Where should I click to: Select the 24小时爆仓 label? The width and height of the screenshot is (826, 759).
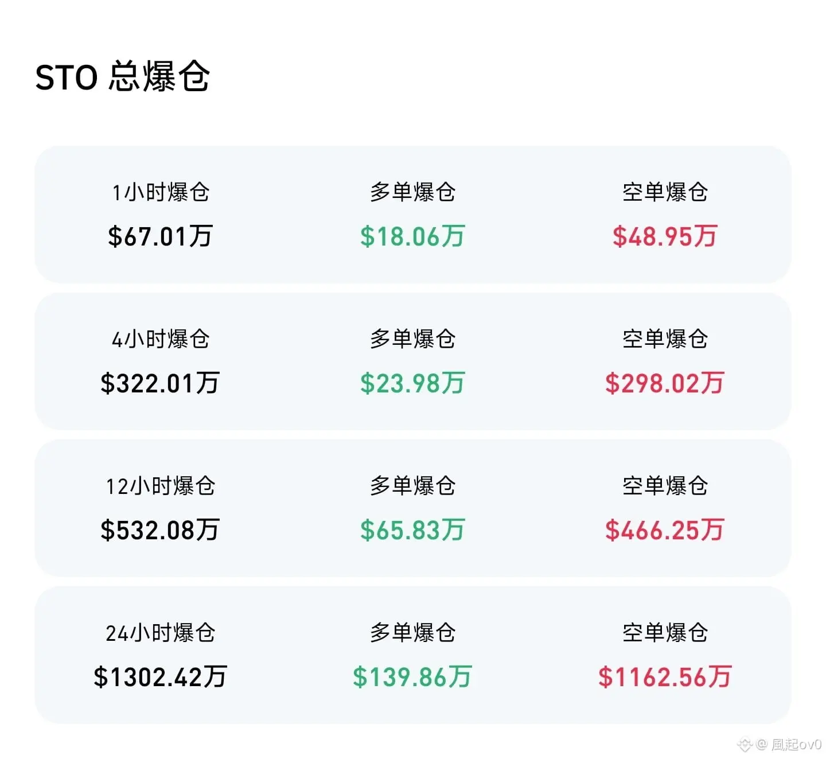(x=161, y=633)
